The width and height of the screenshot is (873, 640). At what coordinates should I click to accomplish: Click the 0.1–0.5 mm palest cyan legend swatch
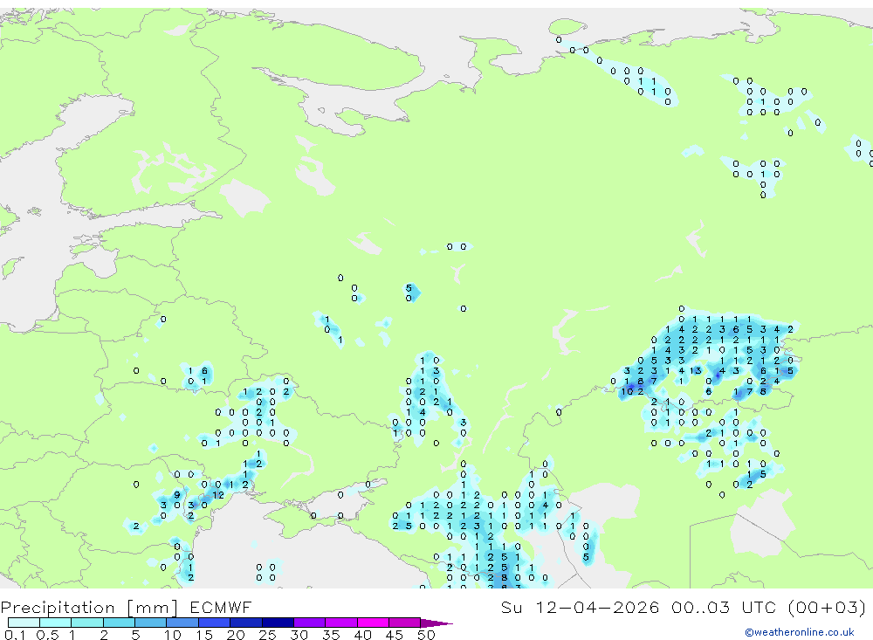[24, 623]
